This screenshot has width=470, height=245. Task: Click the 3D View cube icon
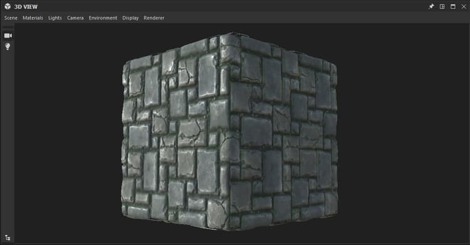tap(8, 7)
